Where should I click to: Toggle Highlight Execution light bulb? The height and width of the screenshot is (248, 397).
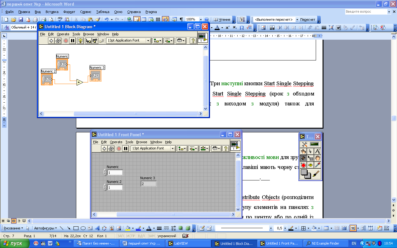(81, 41)
